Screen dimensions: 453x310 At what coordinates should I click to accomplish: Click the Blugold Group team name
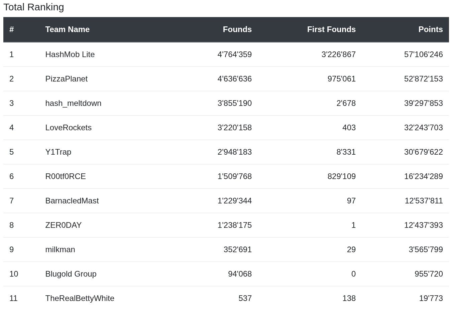pyautogui.click(x=71, y=274)
